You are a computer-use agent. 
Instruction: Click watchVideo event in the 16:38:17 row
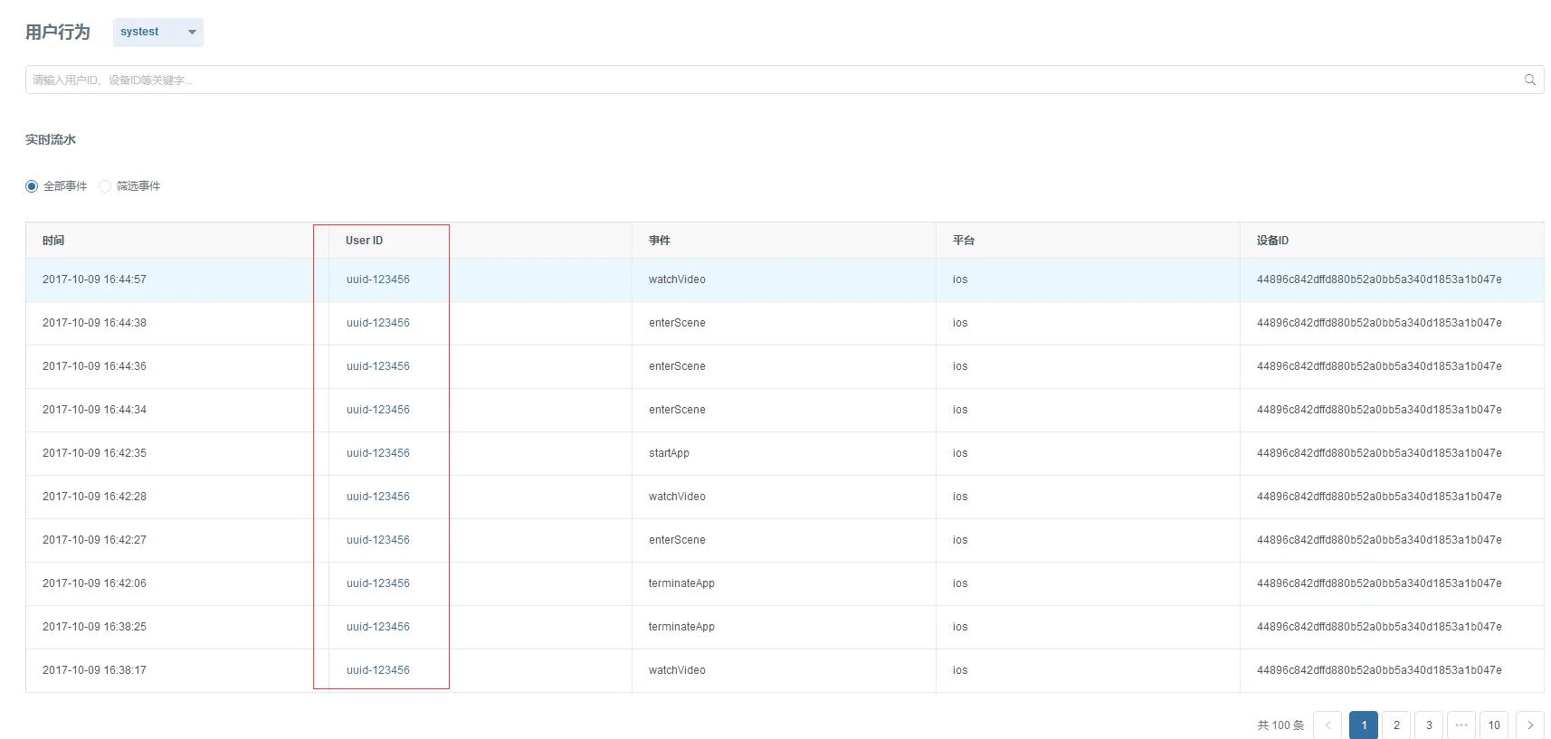[677, 670]
